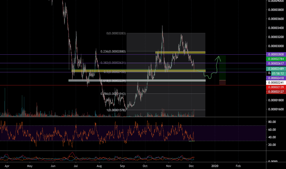Click the 0.00003800 price axis value
Screen dimensions: 286x169
coord(276,10)
